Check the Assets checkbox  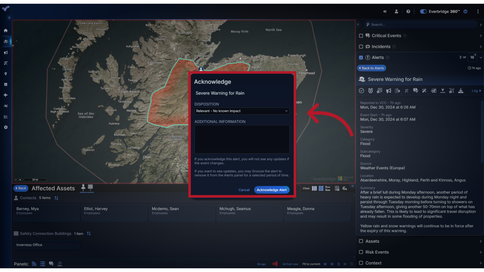pyautogui.click(x=361, y=241)
